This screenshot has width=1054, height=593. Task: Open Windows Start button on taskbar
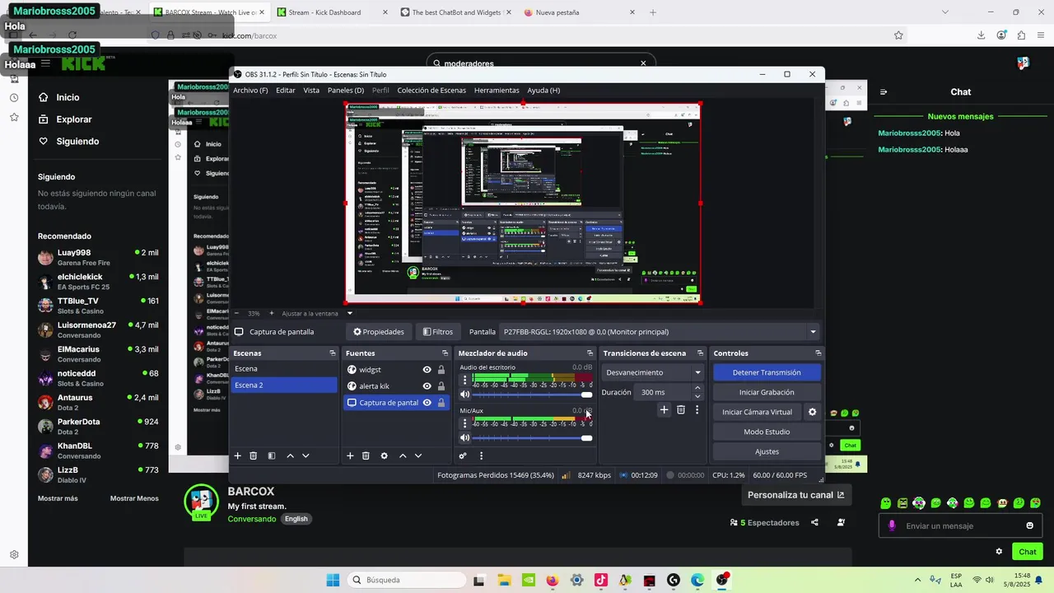pyautogui.click(x=333, y=580)
